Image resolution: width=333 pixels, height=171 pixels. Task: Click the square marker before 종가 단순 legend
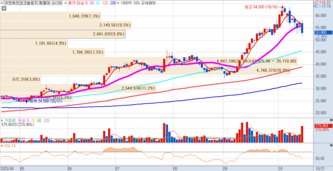click(x=65, y=3)
